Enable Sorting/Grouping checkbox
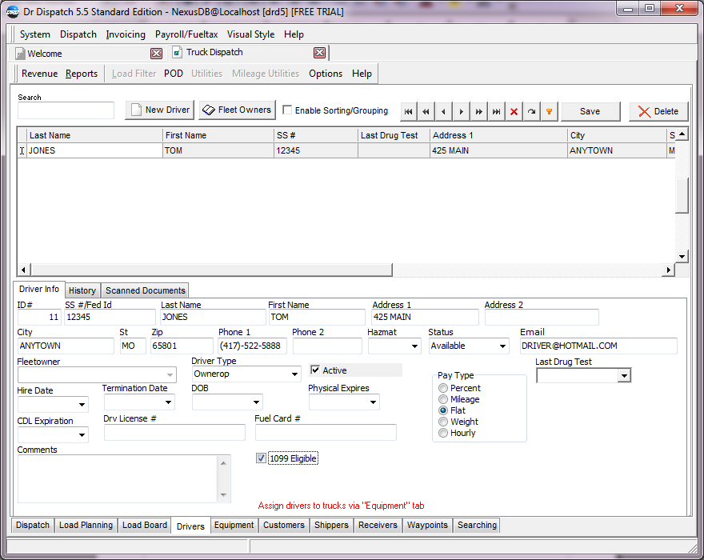Screen dimensions: 704x560 (x=287, y=110)
